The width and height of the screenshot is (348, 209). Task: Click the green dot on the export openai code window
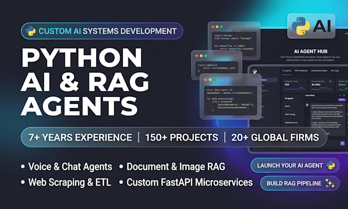coord(206,56)
